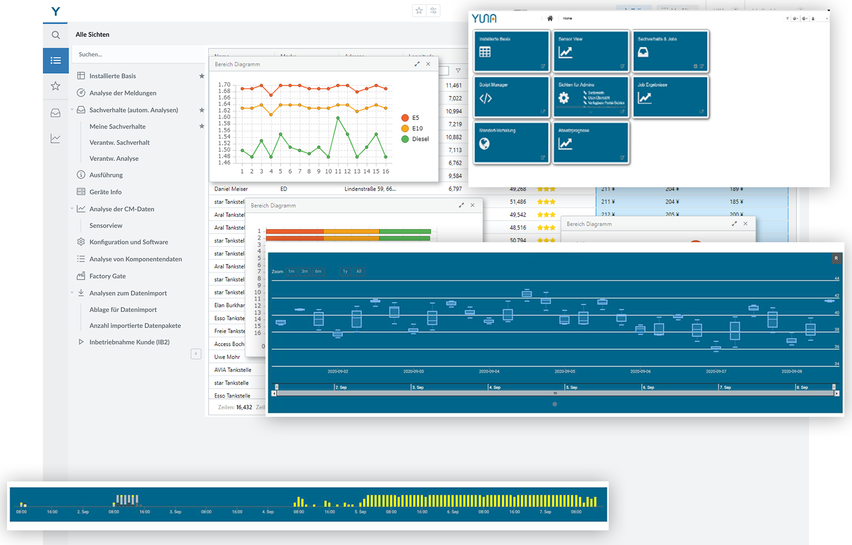Image resolution: width=852 pixels, height=545 pixels.
Task: Select Factory Gate from the sidebar list
Action: click(x=108, y=276)
